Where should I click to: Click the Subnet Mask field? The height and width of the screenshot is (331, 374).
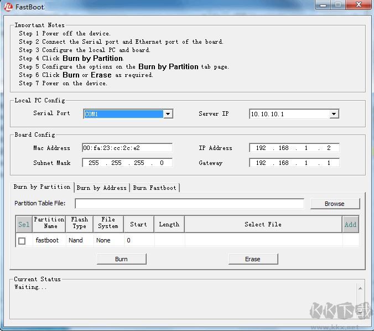click(x=127, y=163)
